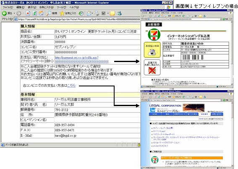Screen dimensions: 238x169
Task: Open ローソン (Loppi) link in Legal Corporation list
Action: pos(159,131)
